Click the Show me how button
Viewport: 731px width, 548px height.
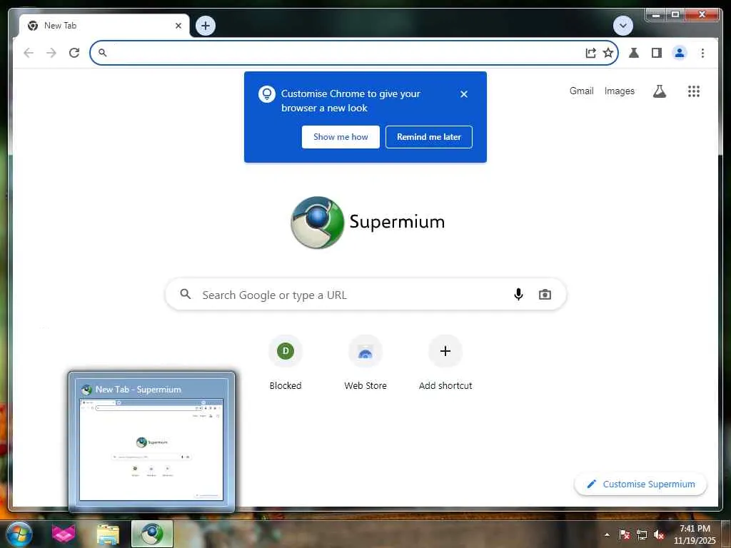coord(341,137)
